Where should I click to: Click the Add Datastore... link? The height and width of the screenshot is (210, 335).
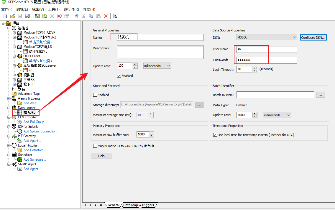[x=35, y=150]
